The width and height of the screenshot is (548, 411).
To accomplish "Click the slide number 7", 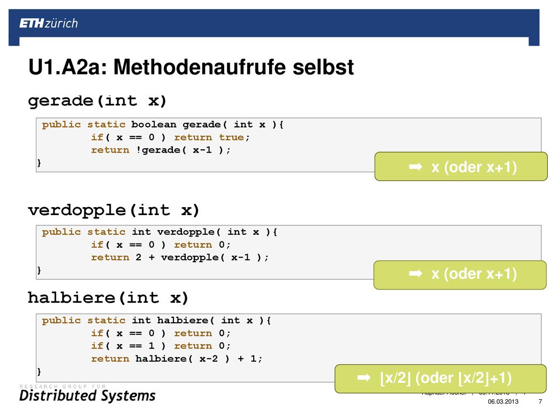I will [541, 401].
